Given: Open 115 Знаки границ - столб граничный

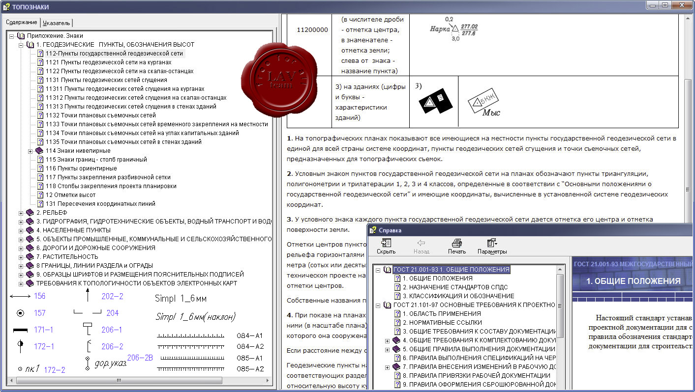Looking at the screenshot, I should pos(96,160).
